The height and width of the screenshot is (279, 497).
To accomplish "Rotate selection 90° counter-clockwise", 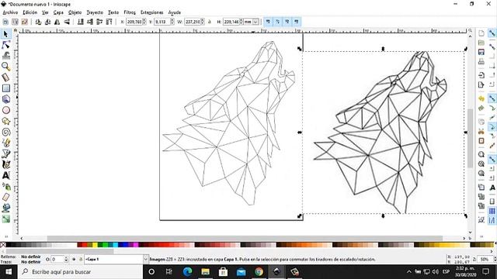I will click(38, 22).
